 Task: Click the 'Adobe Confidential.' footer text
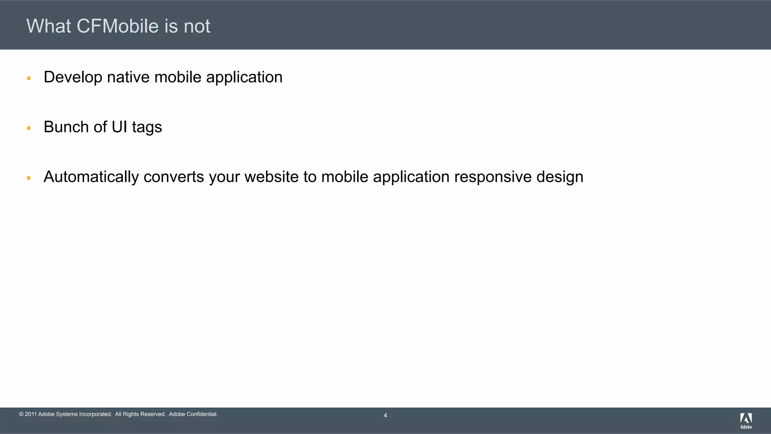click(193, 414)
